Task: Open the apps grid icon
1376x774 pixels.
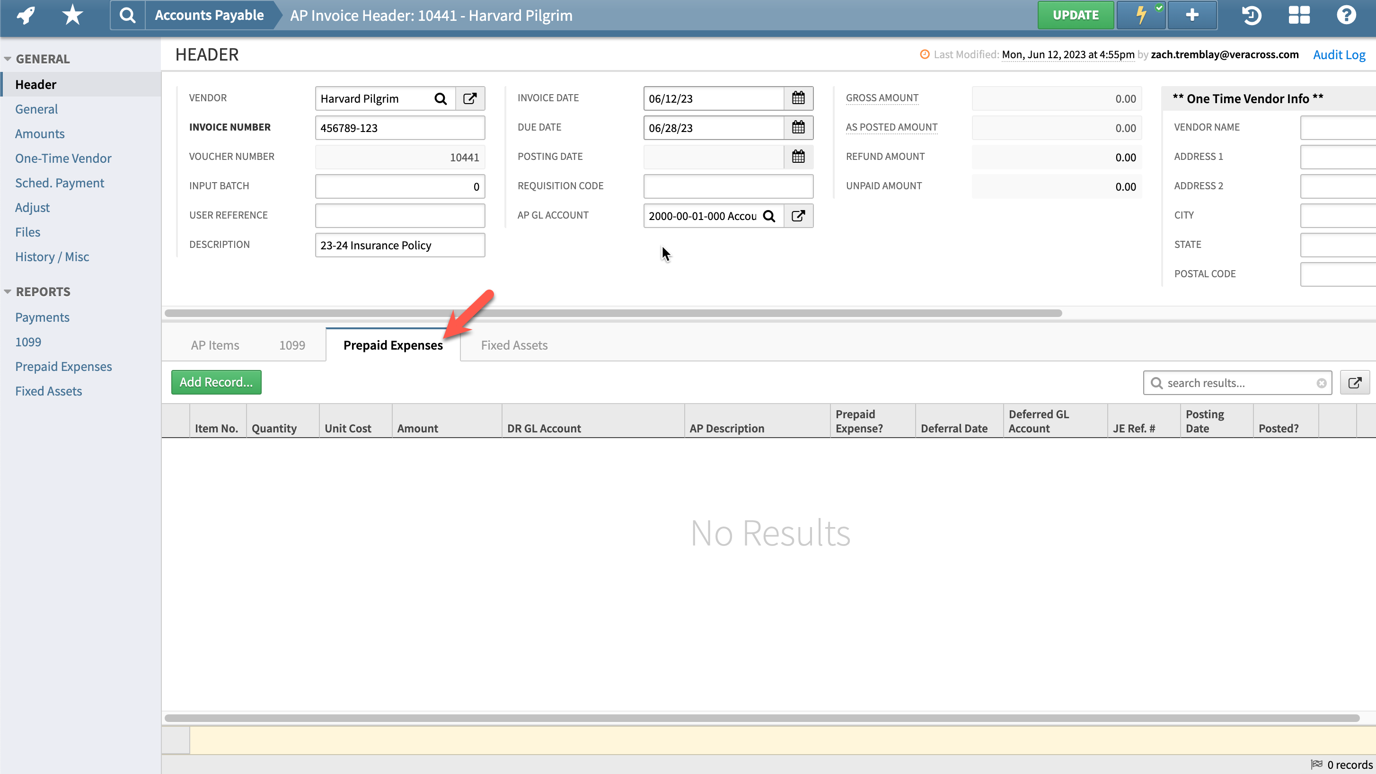Action: click(x=1298, y=16)
